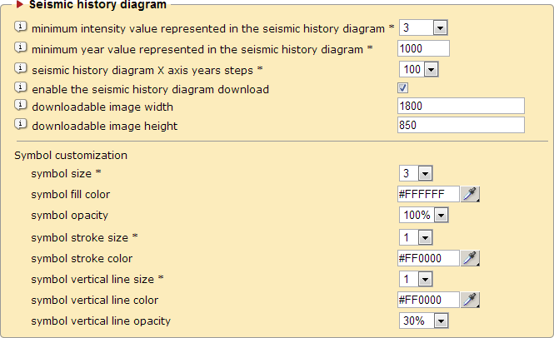Click the symbol fill color hex field
Image resolution: width=554 pixels, height=338 pixels.
[428, 194]
